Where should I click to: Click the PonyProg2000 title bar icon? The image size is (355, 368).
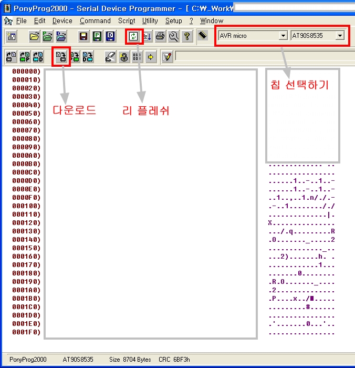[7, 8]
